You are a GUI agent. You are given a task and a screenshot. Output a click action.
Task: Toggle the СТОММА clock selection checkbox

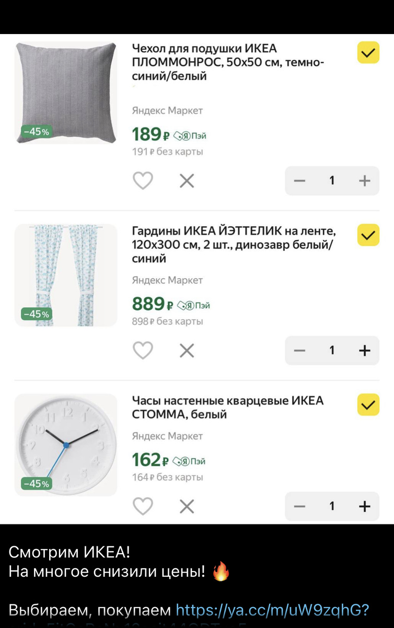click(368, 405)
